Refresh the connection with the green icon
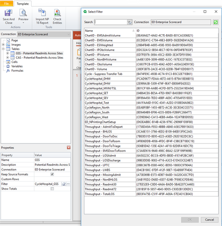222x226 pixels. [216, 22]
